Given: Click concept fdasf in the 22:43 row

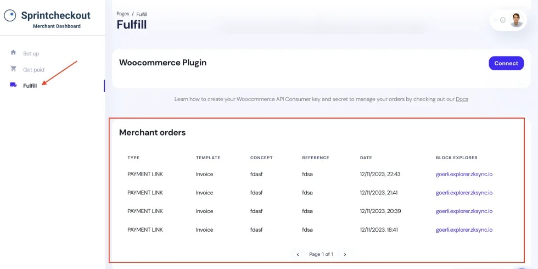Looking at the screenshot, I should 256,174.
